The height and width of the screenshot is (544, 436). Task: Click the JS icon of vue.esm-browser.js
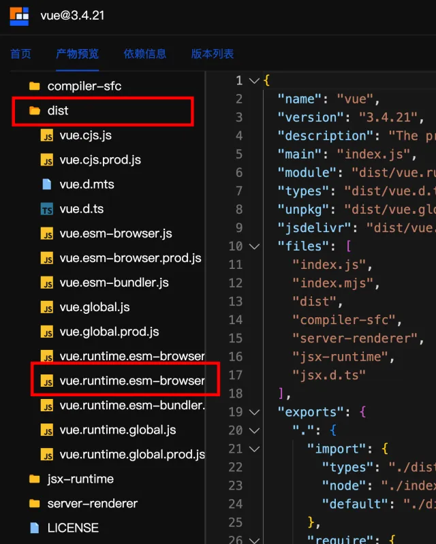tap(47, 234)
